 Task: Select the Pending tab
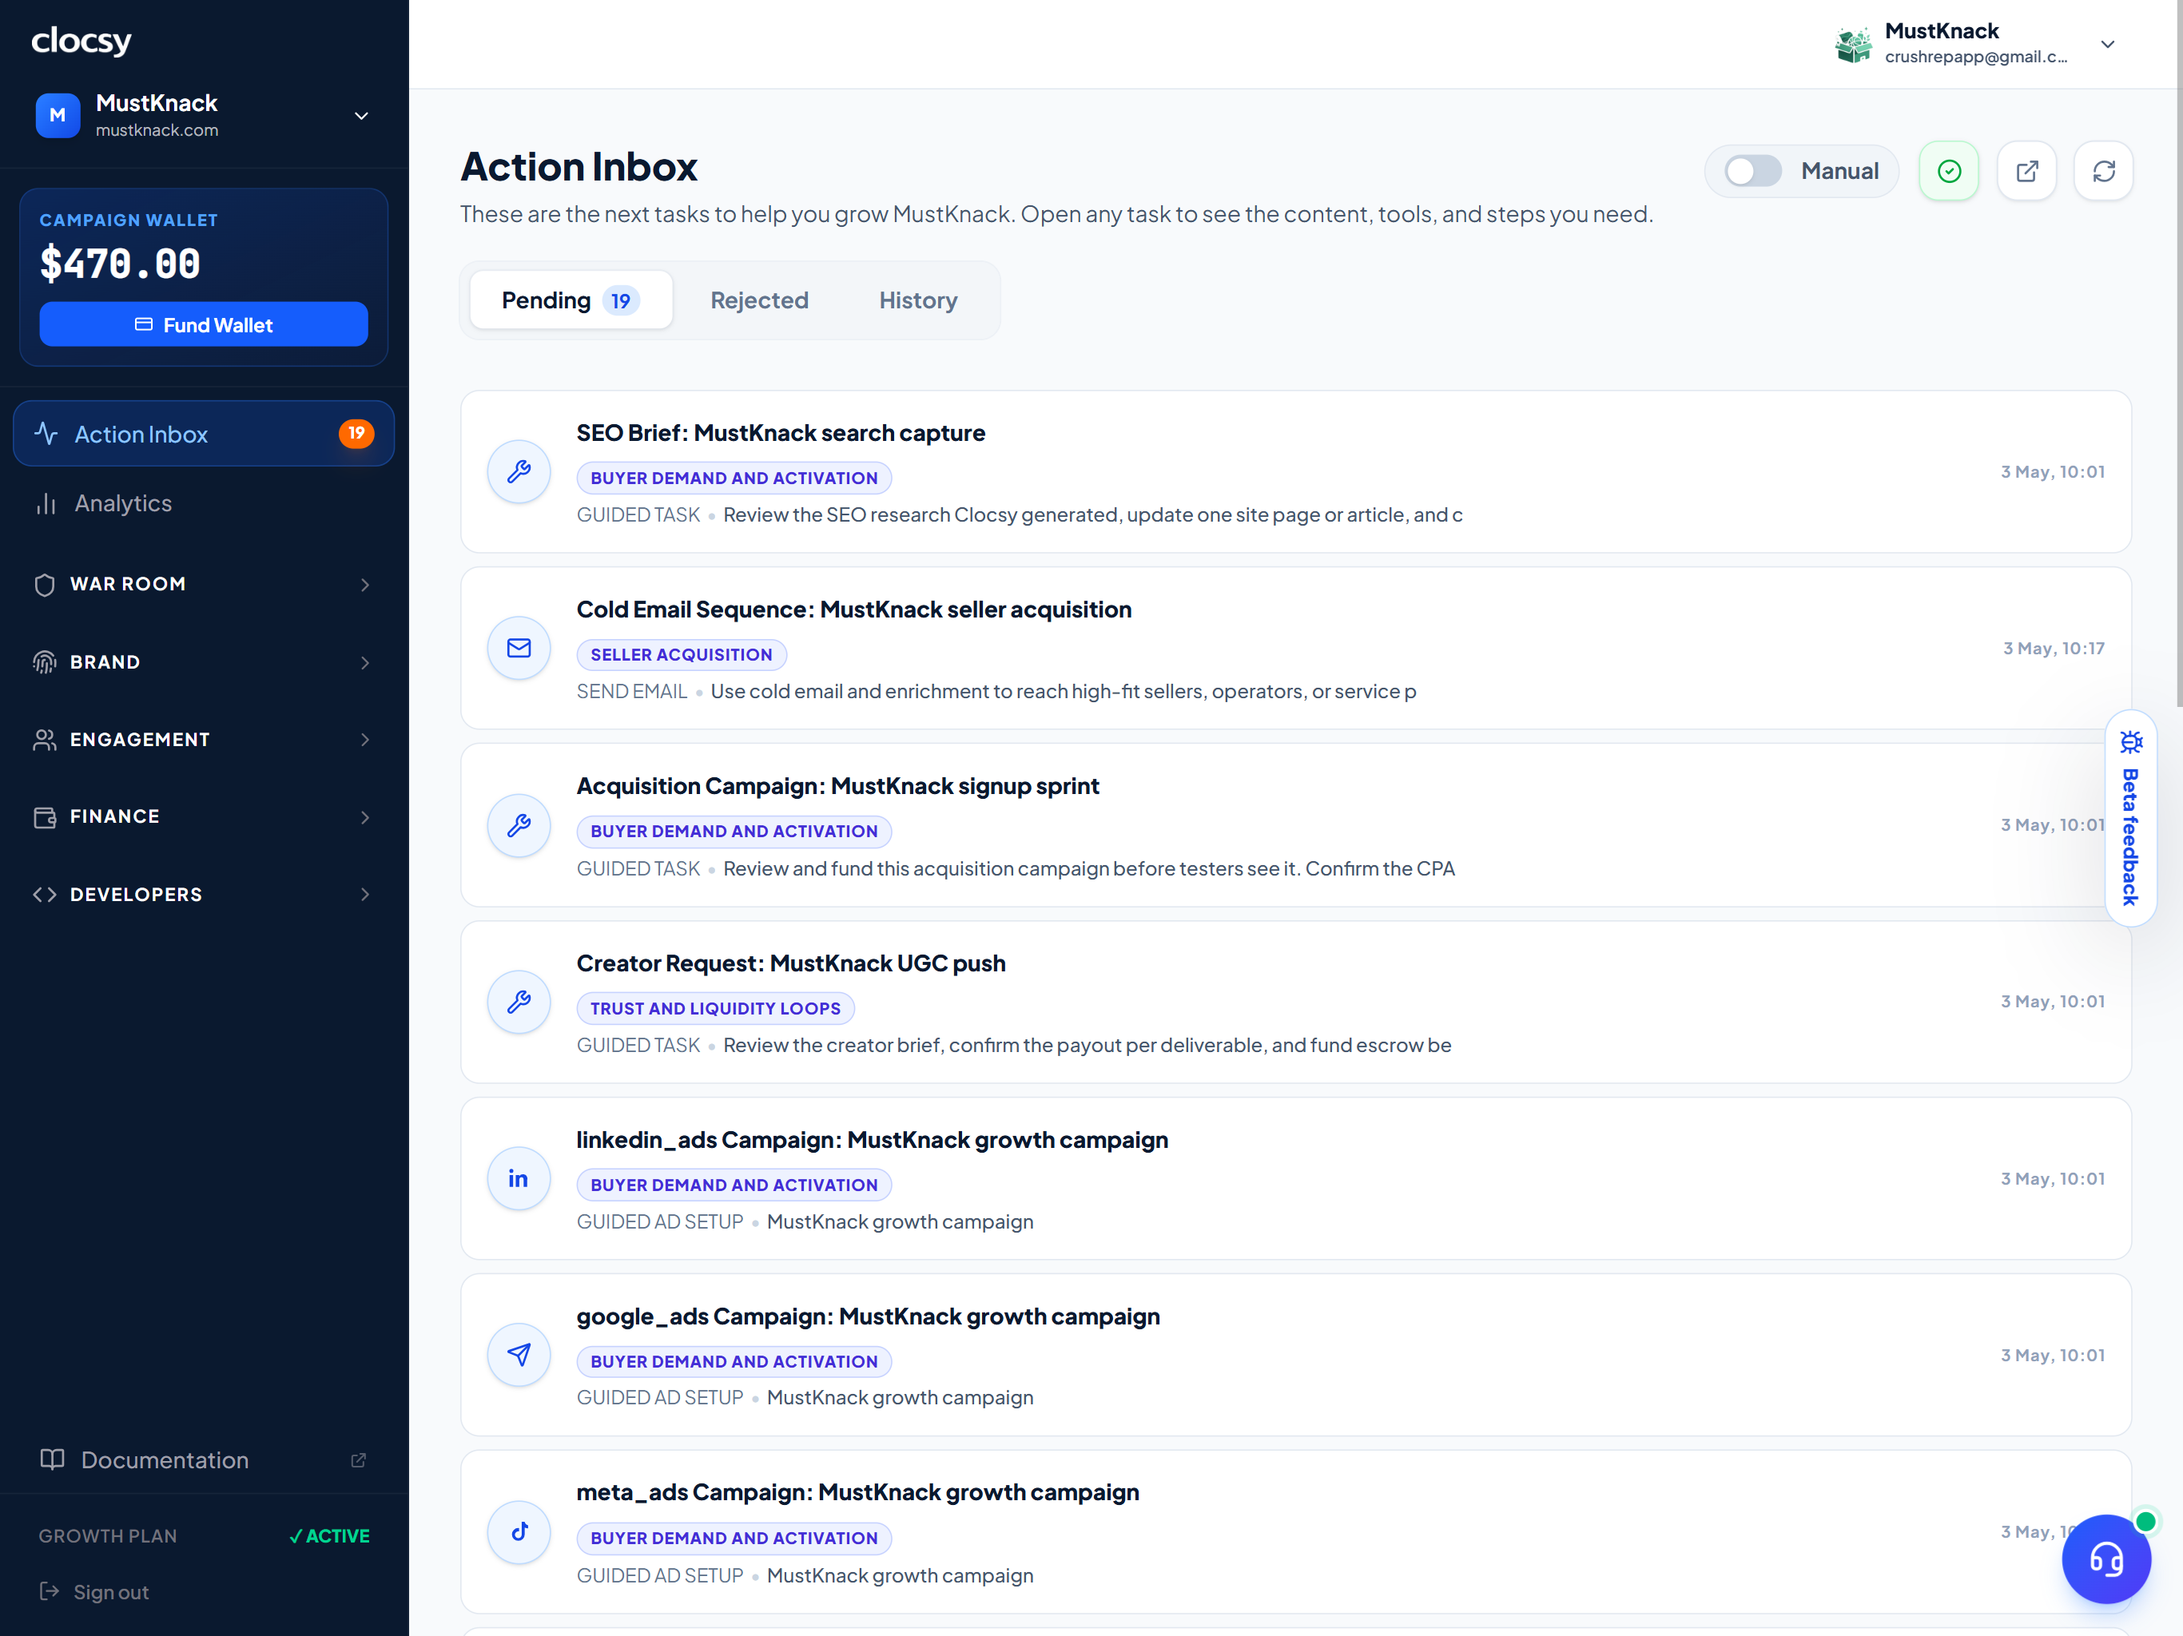571,300
